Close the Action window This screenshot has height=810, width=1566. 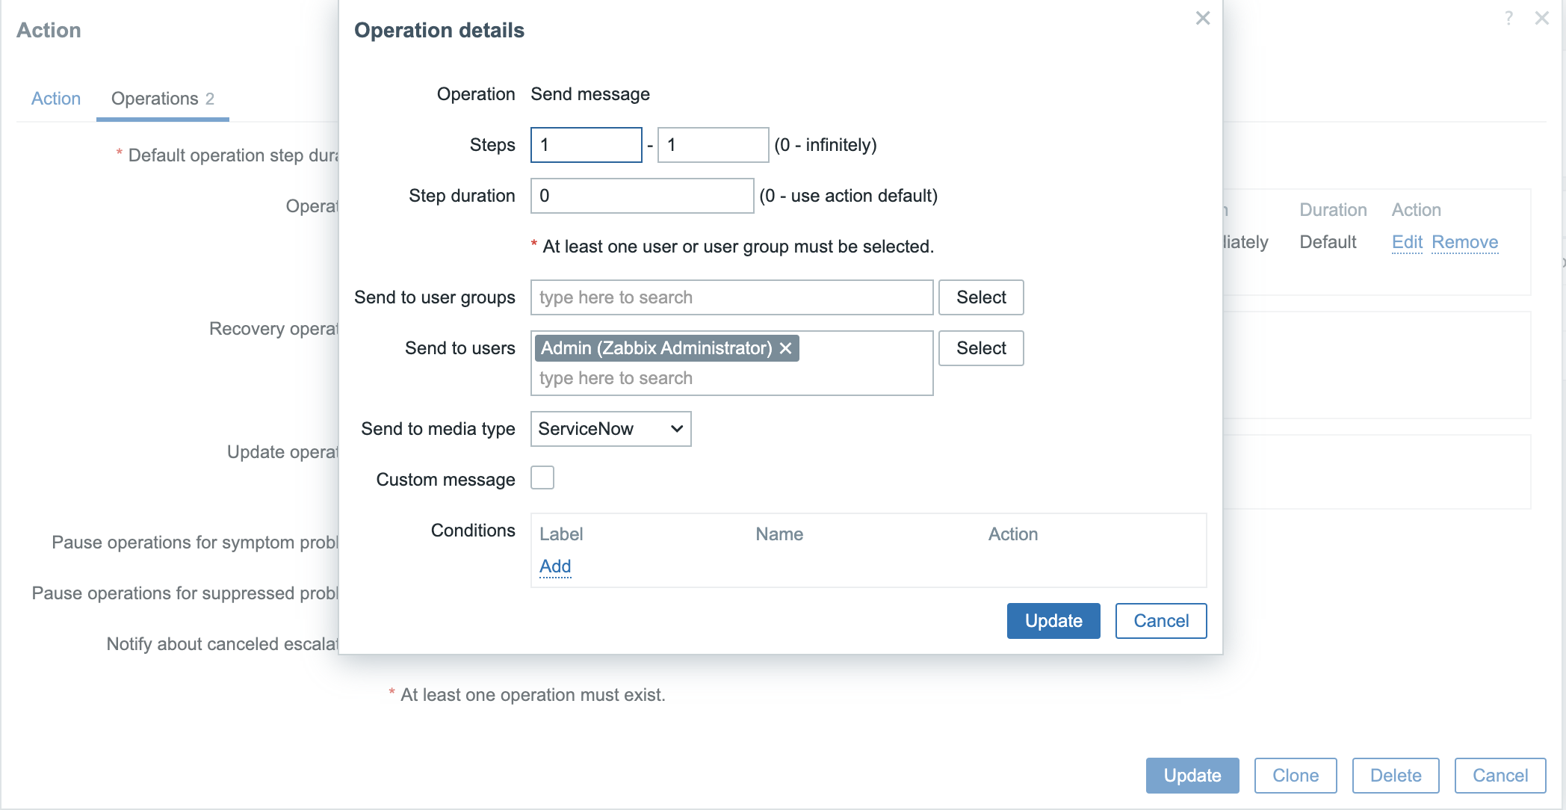(1541, 18)
